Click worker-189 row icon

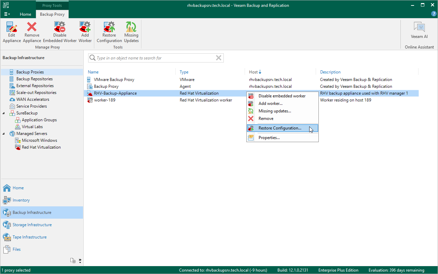click(90, 100)
